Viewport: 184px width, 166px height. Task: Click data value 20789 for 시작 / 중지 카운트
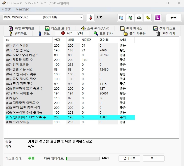104,55
